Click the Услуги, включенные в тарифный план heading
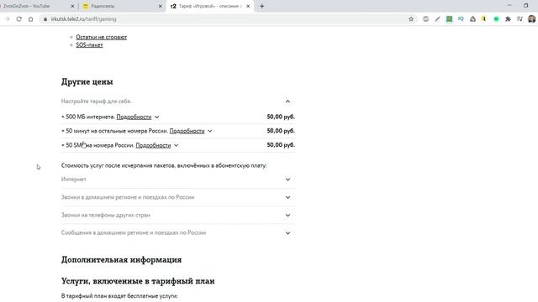The height and width of the screenshot is (302, 538). (138, 281)
